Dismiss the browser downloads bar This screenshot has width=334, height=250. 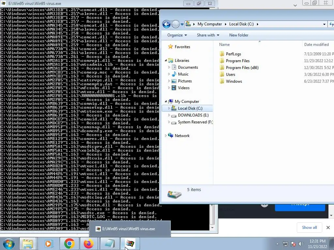click(328, 228)
